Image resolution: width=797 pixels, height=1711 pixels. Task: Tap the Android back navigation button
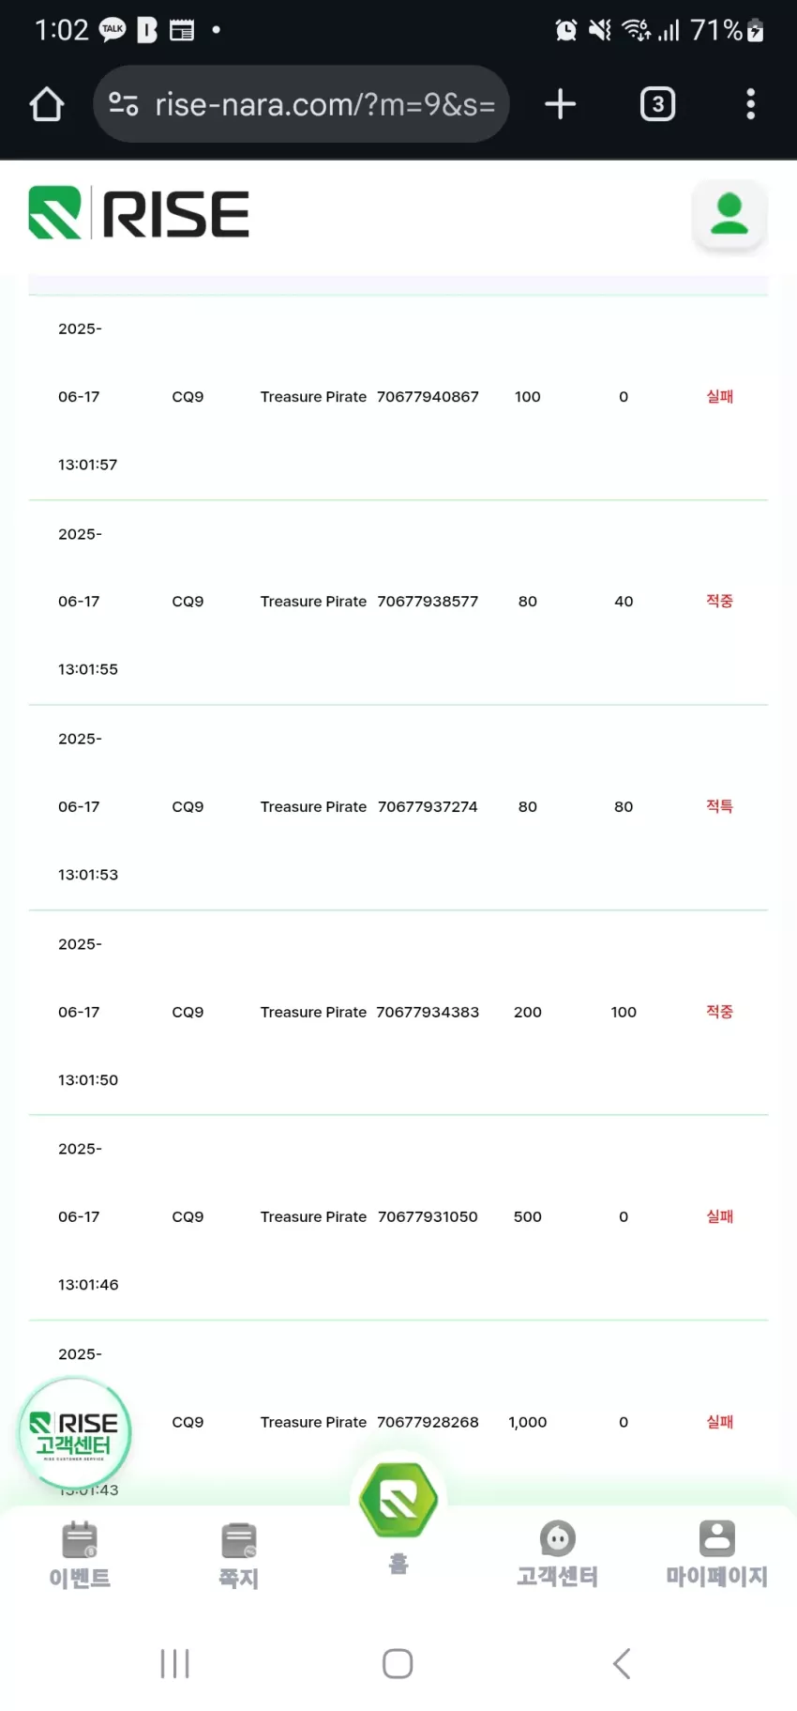tap(622, 1663)
